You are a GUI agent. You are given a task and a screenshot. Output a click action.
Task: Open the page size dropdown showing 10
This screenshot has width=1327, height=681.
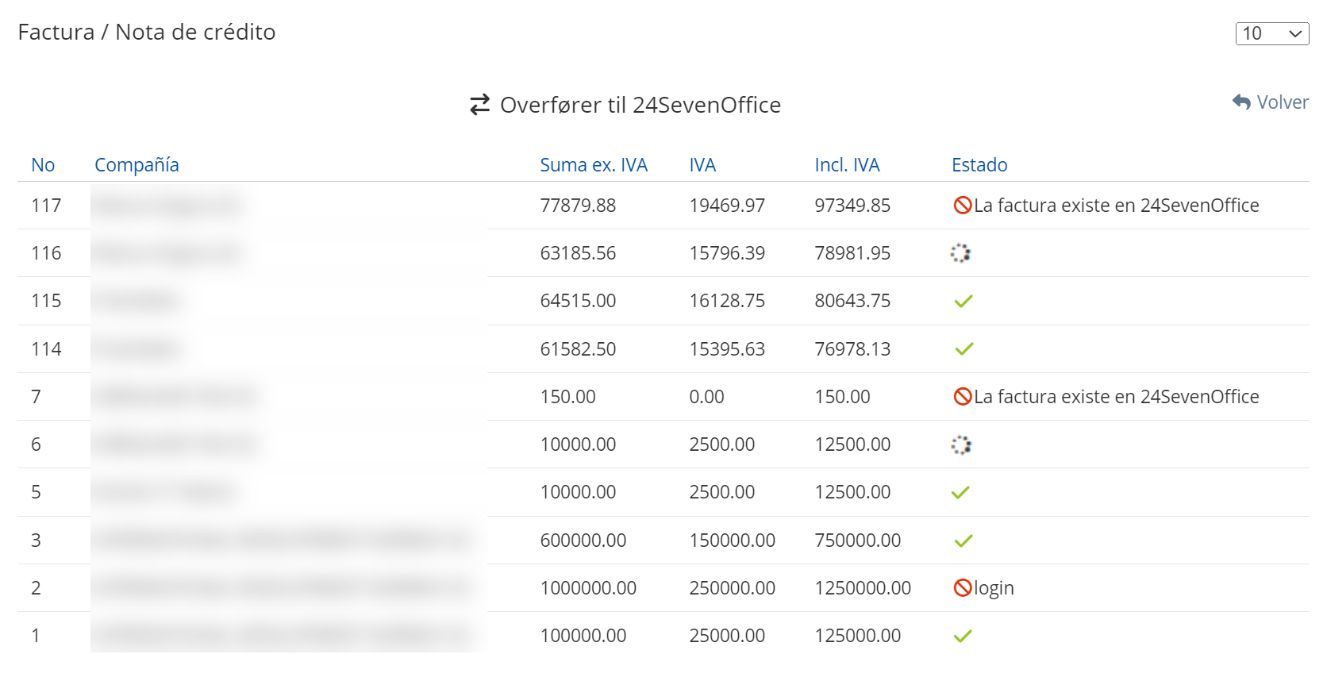tap(1271, 33)
